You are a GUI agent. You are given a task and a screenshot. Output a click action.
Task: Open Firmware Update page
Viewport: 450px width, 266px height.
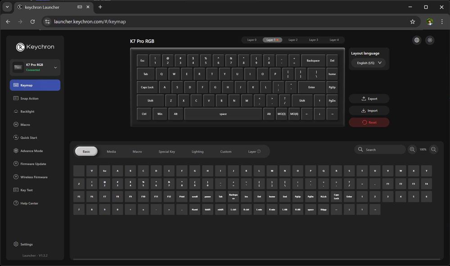tap(35, 164)
